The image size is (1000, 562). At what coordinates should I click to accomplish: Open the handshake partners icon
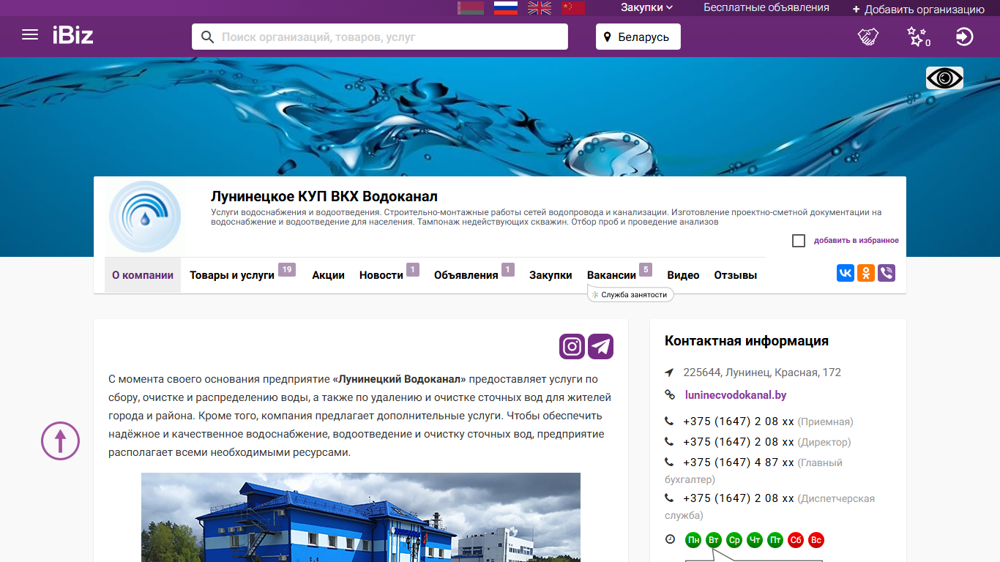click(868, 37)
